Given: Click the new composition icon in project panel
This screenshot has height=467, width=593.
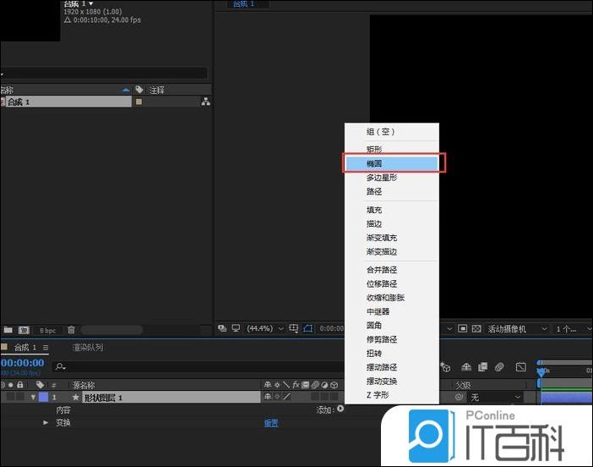Looking at the screenshot, I should (24, 330).
